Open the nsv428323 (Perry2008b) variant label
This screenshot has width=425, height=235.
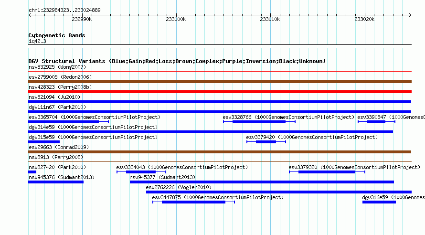pos(60,87)
